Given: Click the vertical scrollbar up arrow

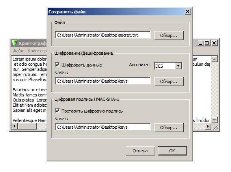Looking at the screenshot, I should [214, 59].
